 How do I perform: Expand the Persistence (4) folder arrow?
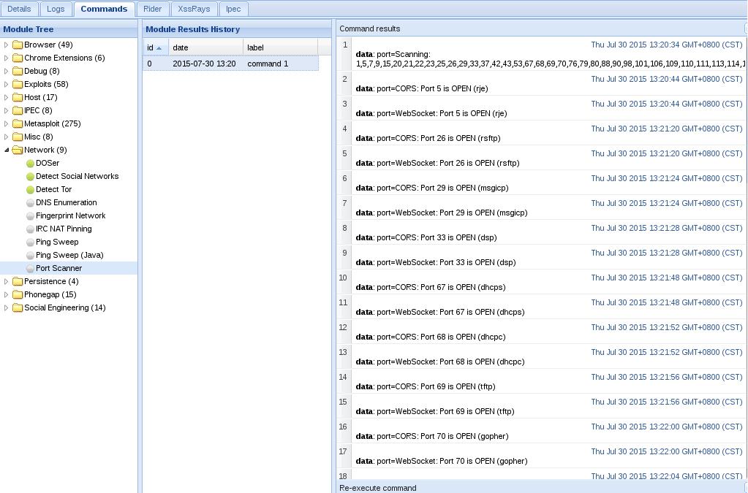click(x=7, y=282)
